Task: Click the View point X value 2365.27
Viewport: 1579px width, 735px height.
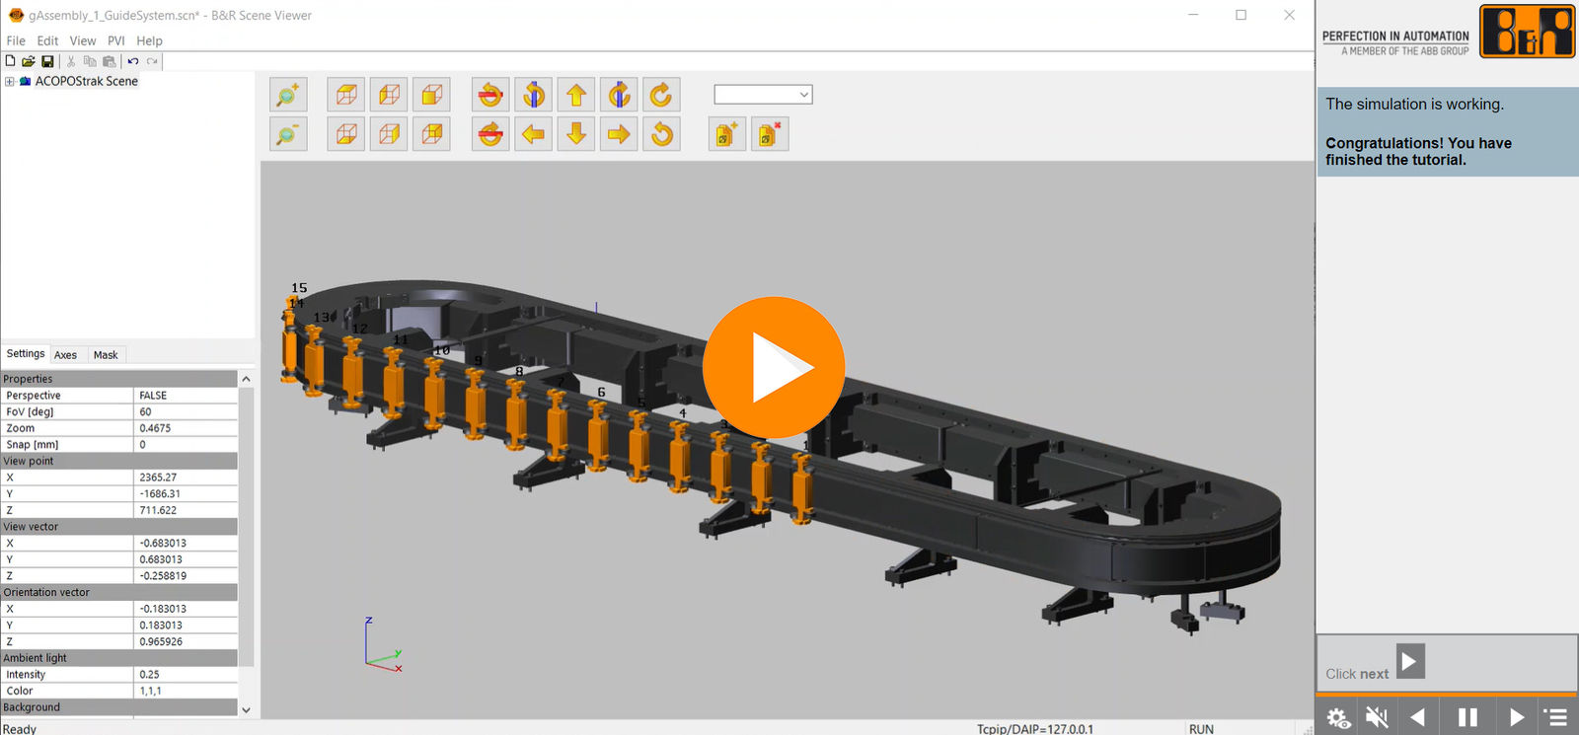Action: (186, 478)
